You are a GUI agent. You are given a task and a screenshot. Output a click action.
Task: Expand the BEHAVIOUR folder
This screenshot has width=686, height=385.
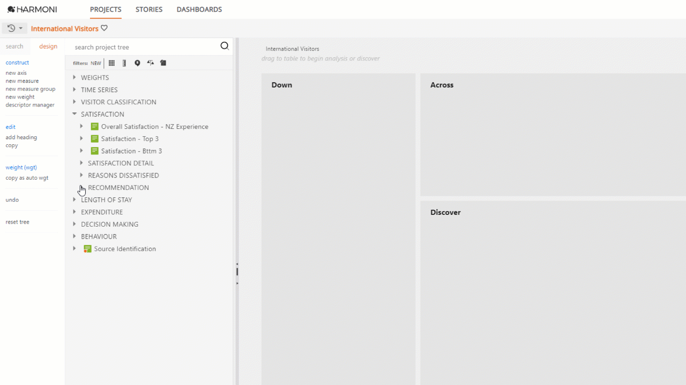(x=74, y=237)
